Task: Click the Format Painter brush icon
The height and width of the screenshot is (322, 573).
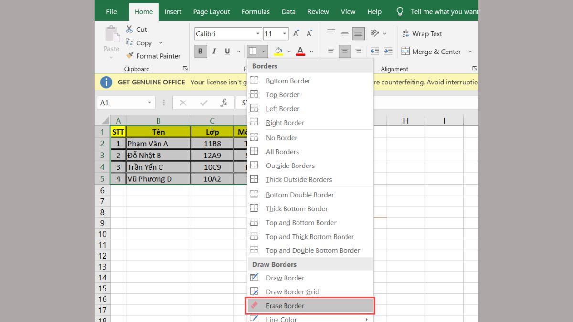Action: tap(129, 56)
